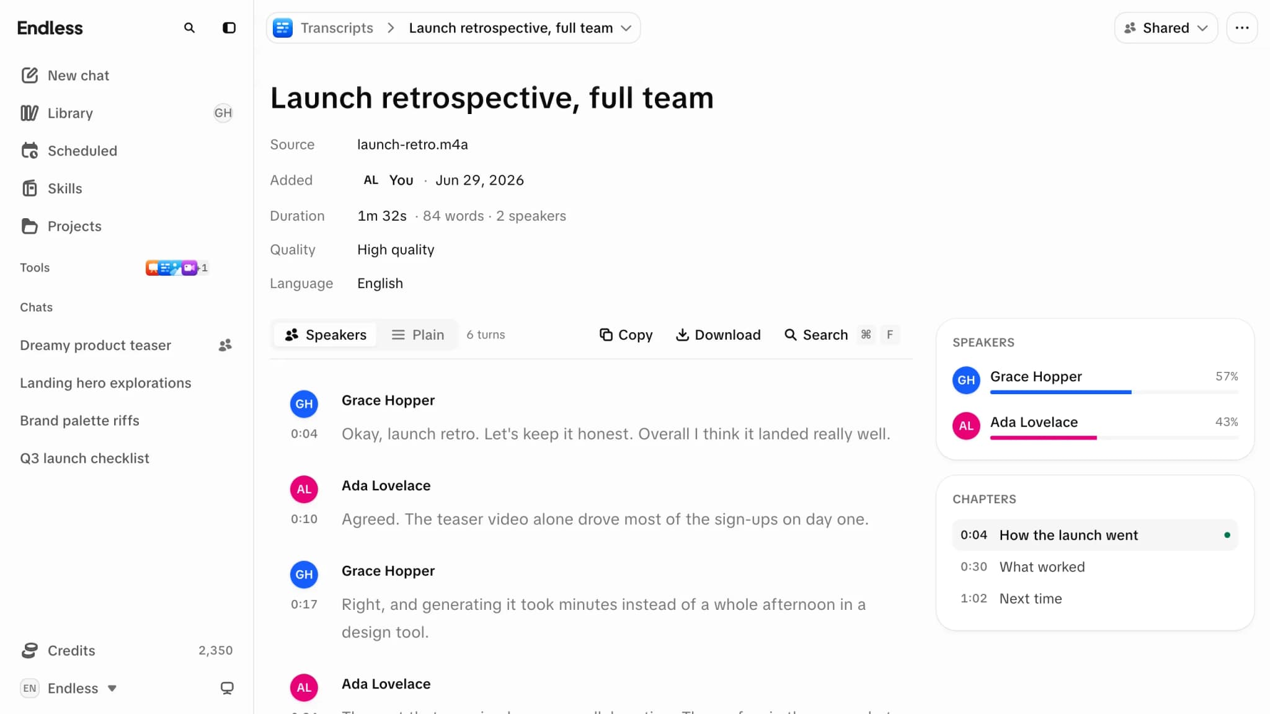Open the Tools app icons cluster

[177, 268]
